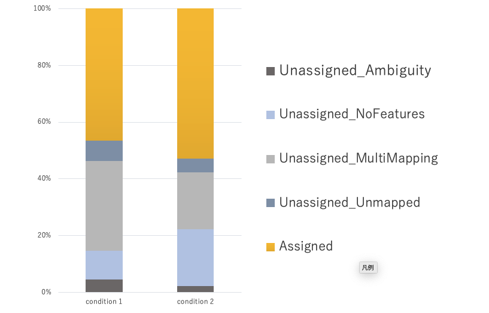Click the Unassigned_Ambiguity legend text

click(x=355, y=71)
